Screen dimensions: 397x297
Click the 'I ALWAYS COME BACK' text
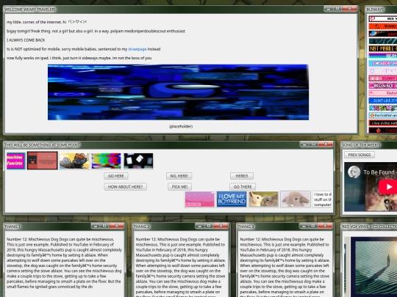tap(26, 40)
